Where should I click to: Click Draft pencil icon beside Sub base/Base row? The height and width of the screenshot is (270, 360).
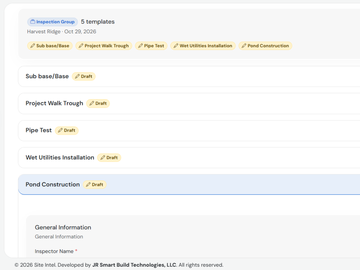pos(77,76)
